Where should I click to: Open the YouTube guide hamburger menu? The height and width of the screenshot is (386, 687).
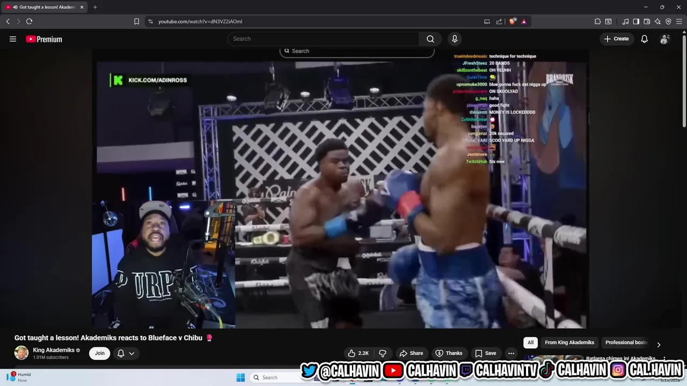13,39
